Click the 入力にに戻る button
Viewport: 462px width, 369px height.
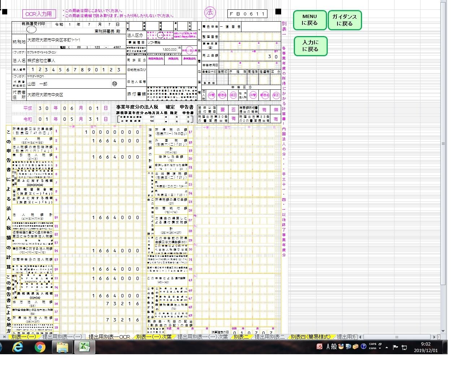pos(310,46)
